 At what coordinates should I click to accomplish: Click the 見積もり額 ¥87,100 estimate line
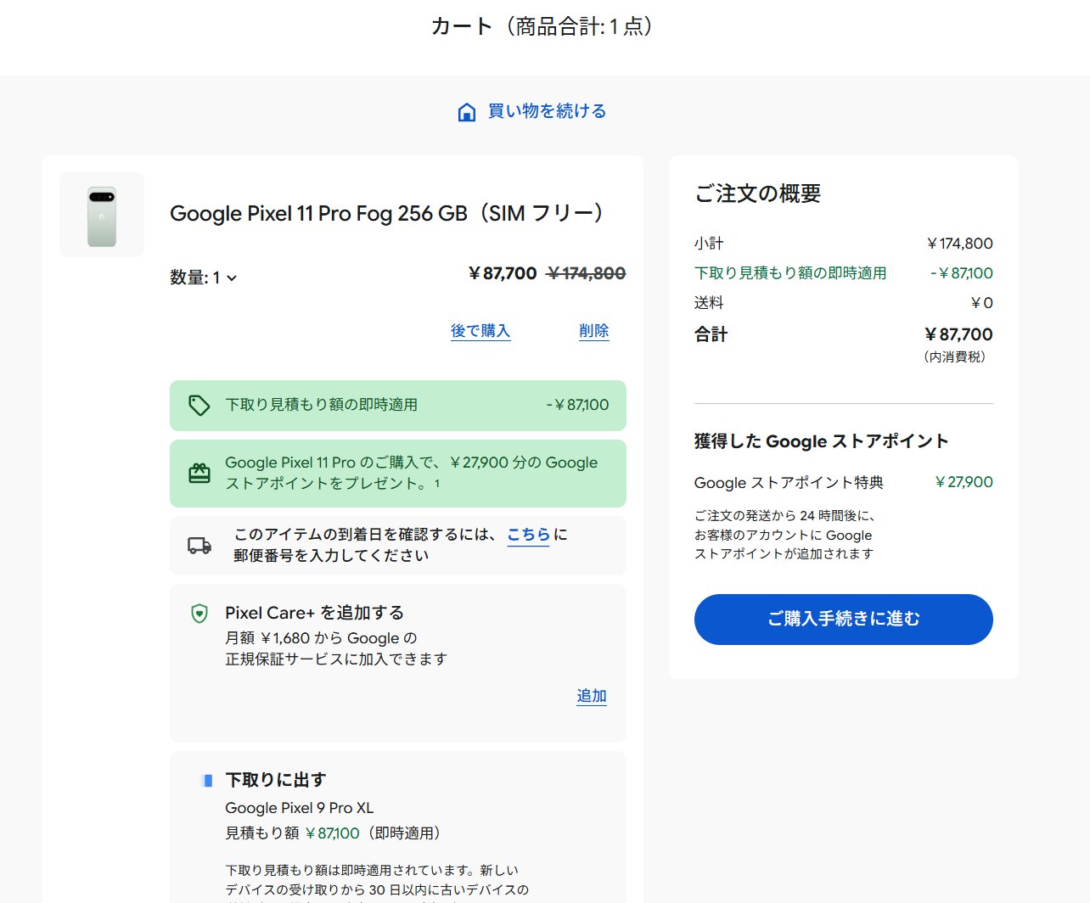335,833
